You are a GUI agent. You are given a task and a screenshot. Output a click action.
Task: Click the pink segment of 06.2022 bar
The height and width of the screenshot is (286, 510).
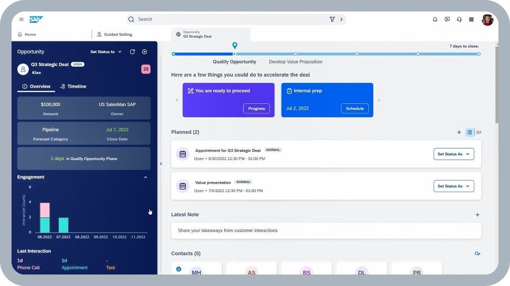point(45,210)
